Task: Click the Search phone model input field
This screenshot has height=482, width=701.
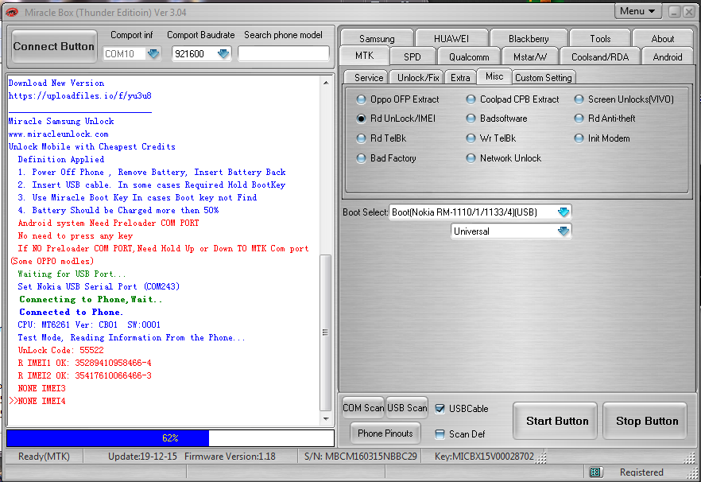Action: (x=284, y=54)
